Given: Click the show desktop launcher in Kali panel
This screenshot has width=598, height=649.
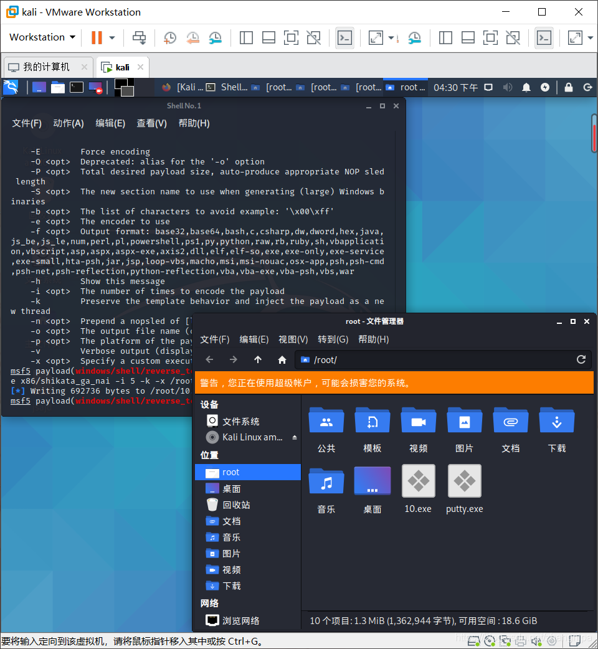Looking at the screenshot, I should coord(39,87).
